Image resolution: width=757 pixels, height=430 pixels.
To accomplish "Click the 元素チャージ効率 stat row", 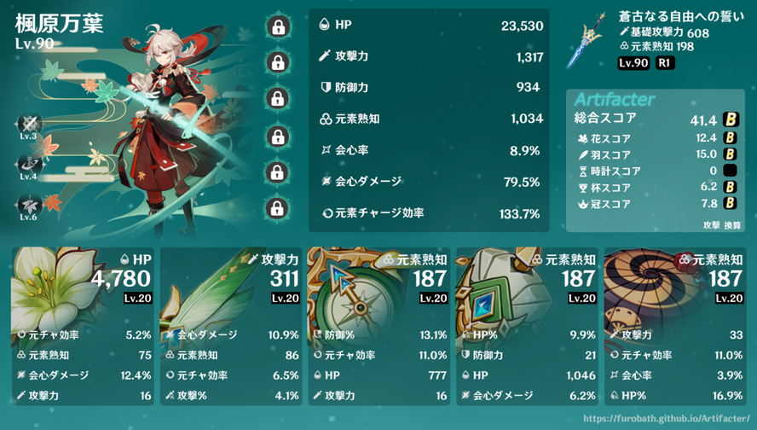I will coord(430,213).
